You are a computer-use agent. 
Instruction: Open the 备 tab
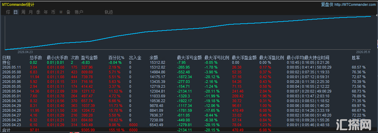(x=68, y=12)
